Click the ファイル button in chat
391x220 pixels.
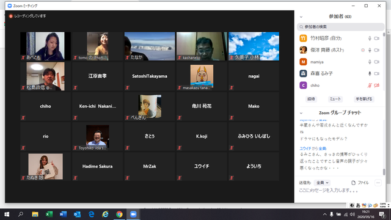360,183
